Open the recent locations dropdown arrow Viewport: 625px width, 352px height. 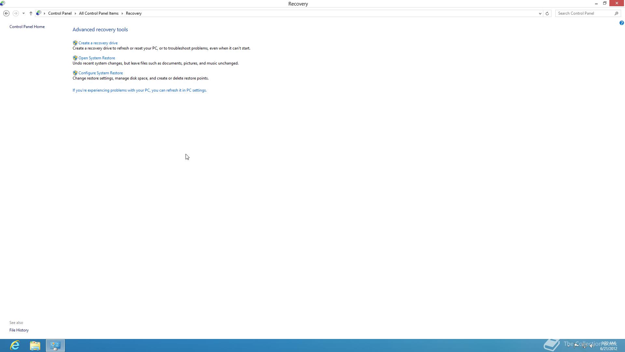(x=23, y=13)
